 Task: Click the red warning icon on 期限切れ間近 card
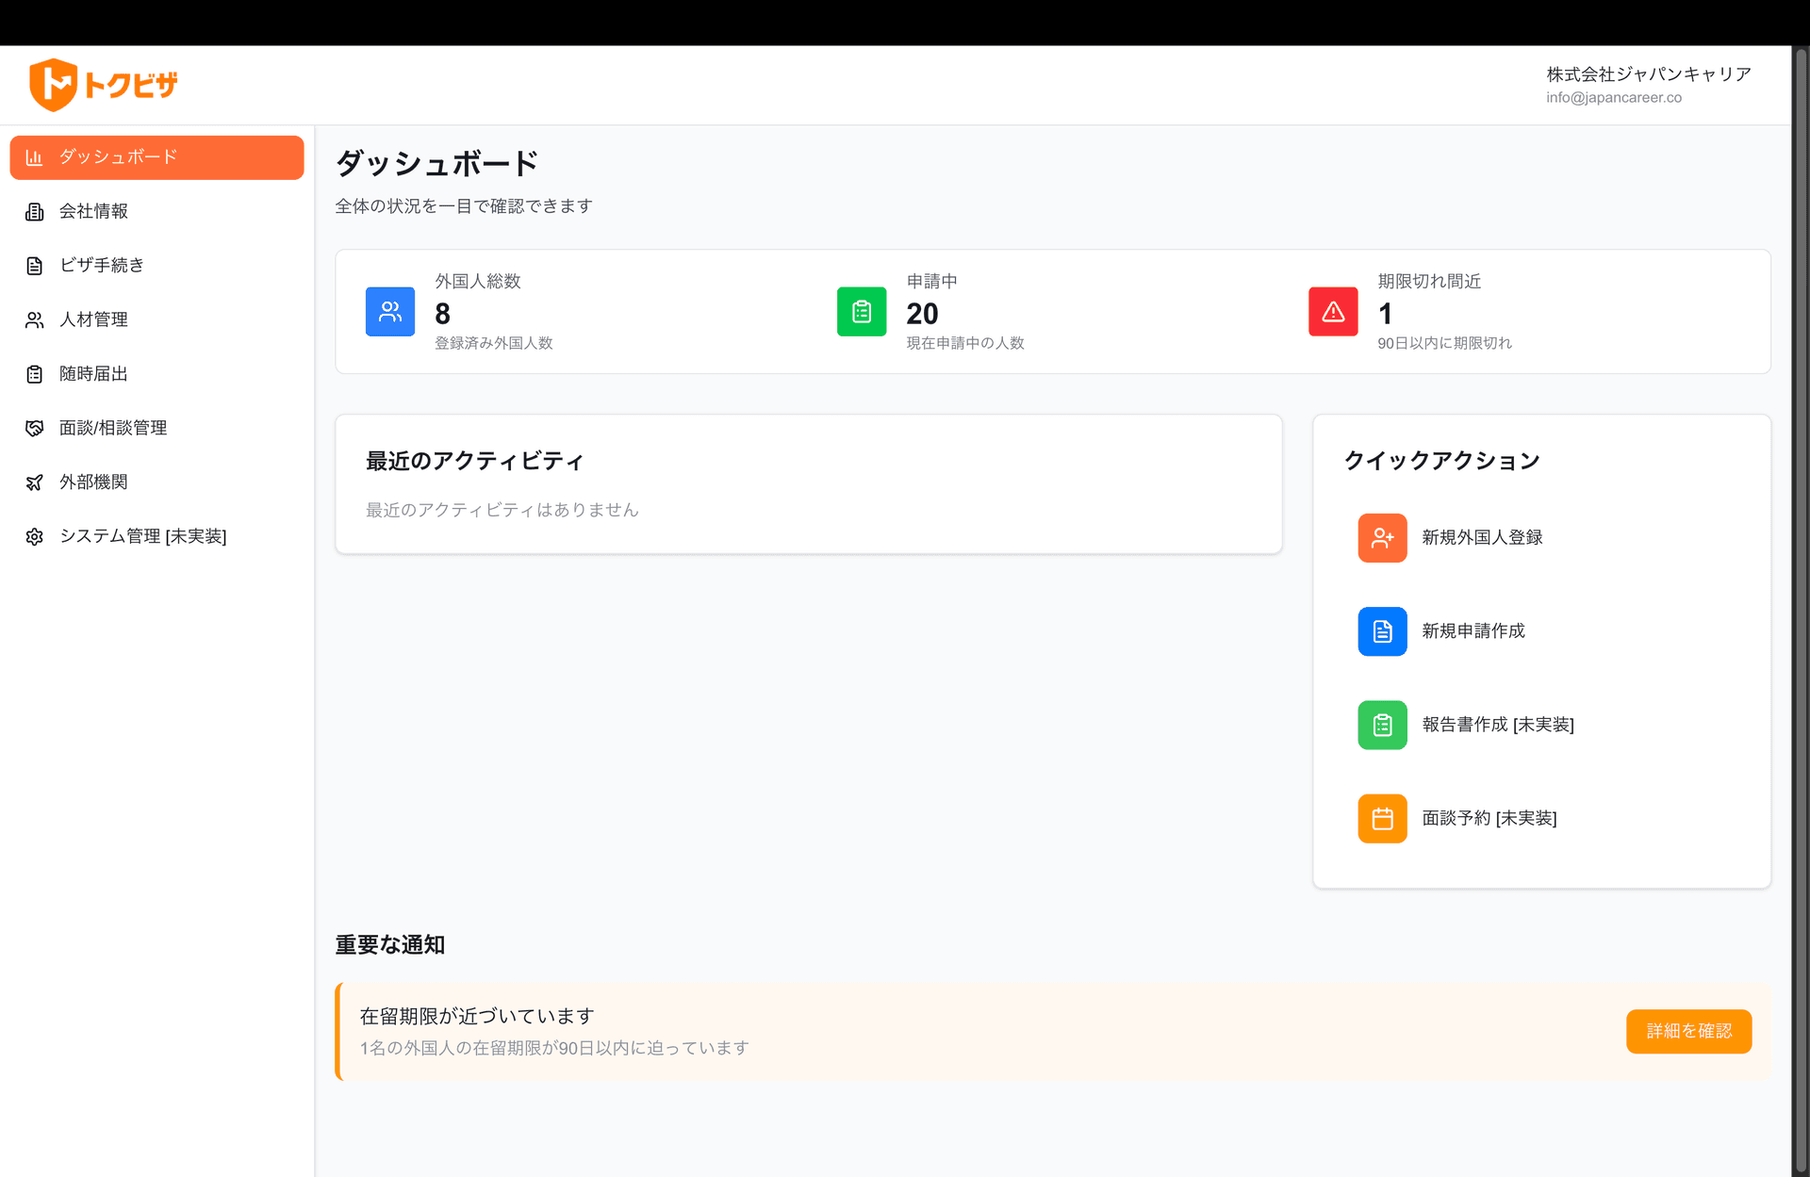1332,311
